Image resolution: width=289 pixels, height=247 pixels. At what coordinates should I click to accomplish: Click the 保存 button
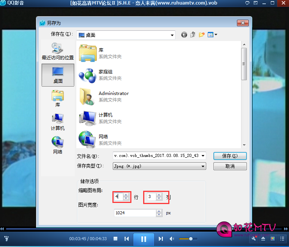(x=230, y=156)
